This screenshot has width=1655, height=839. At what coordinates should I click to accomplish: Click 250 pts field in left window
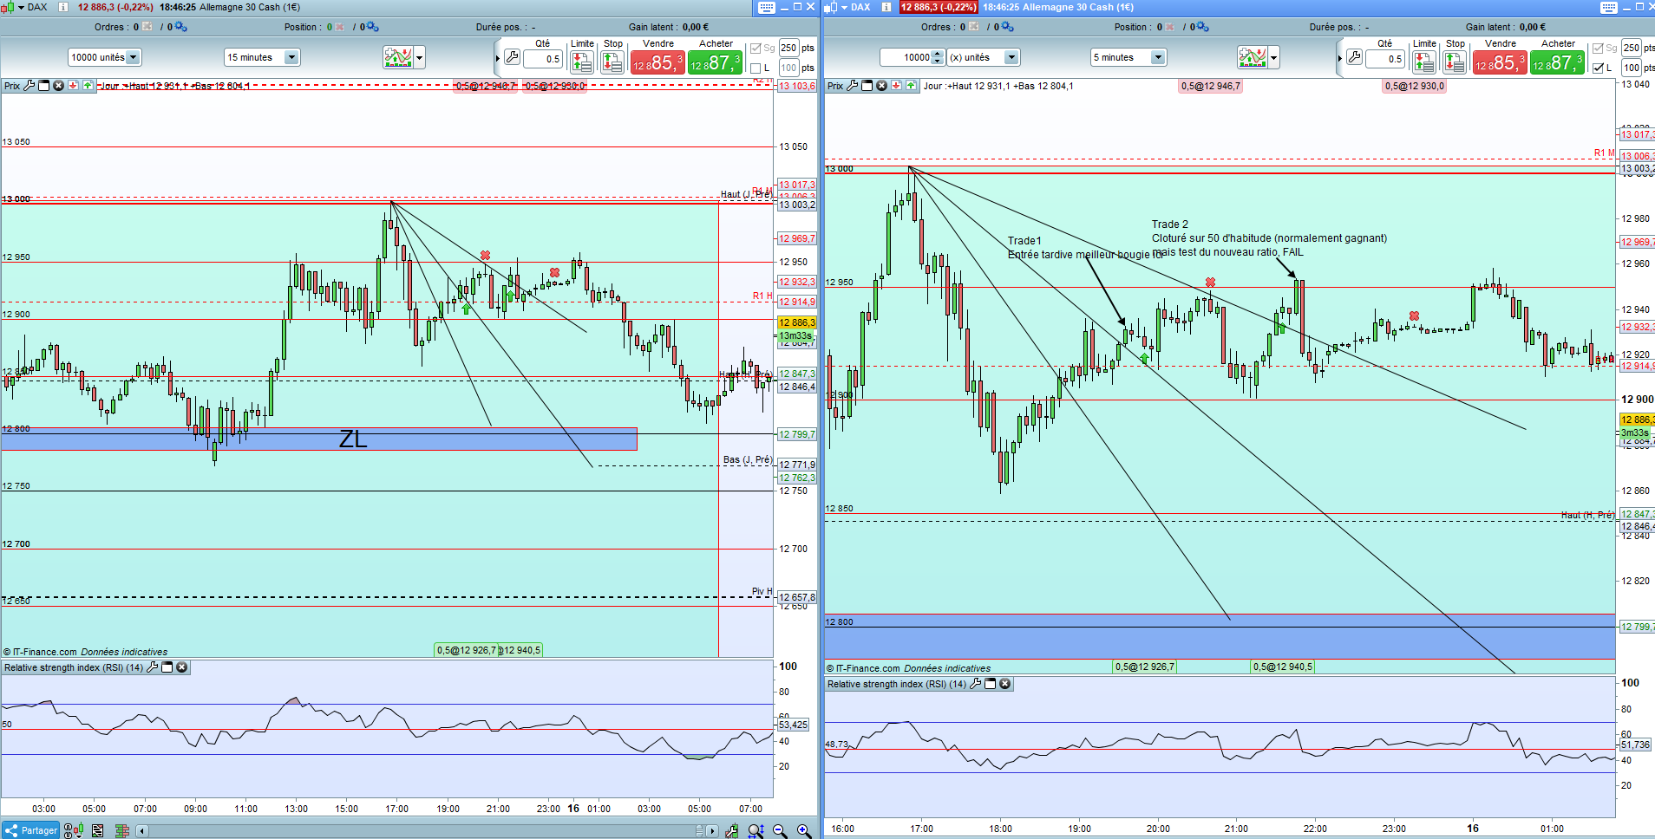(788, 49)
